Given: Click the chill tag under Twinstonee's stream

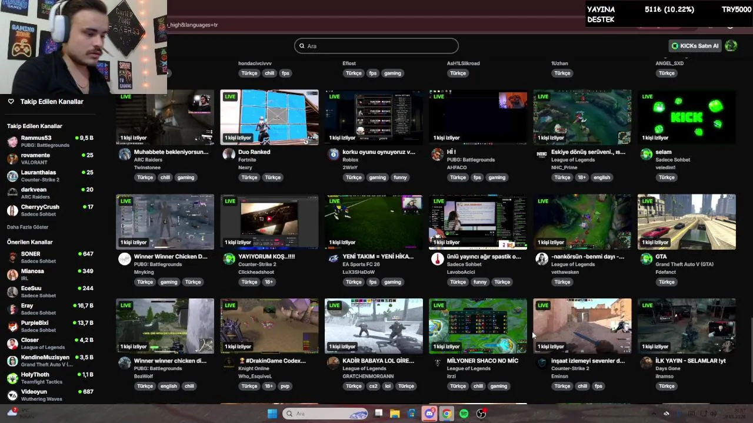Looking at the screenshot, I should coord(165,177).
